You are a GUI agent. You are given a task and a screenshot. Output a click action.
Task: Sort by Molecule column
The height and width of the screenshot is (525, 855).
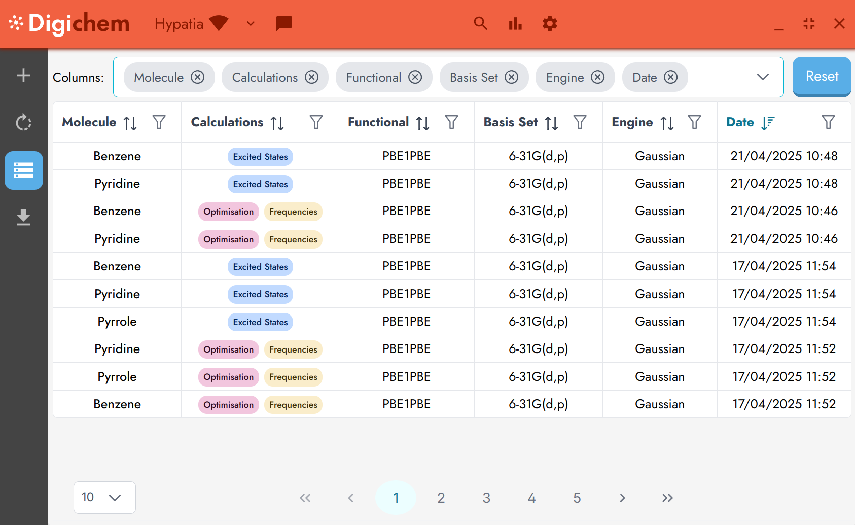click(x=130, y=123)
